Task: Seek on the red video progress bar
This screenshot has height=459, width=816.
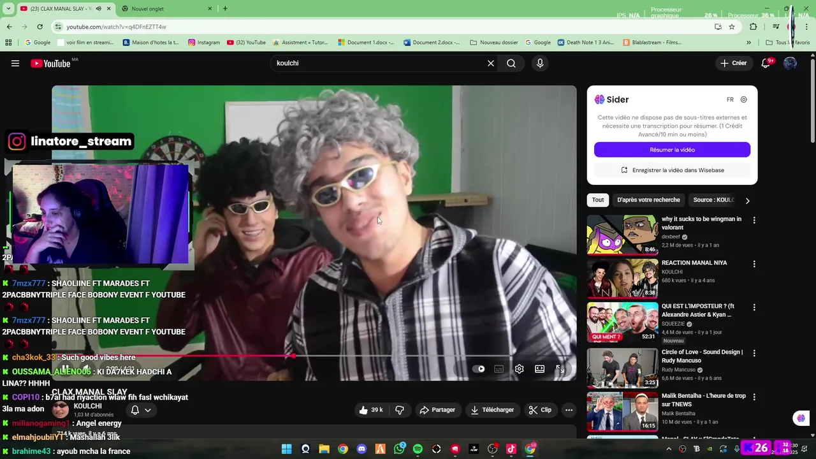Action: click(314, 356)
